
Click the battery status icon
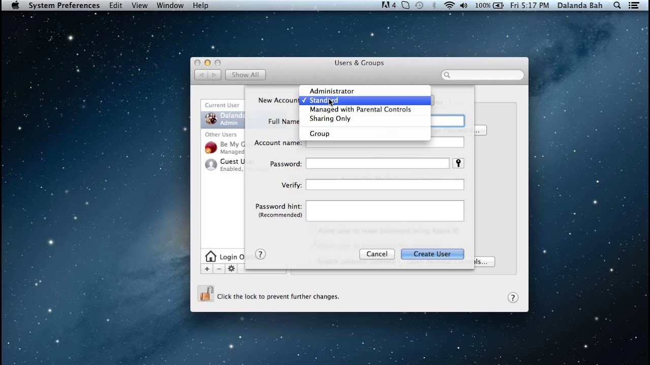498,6
